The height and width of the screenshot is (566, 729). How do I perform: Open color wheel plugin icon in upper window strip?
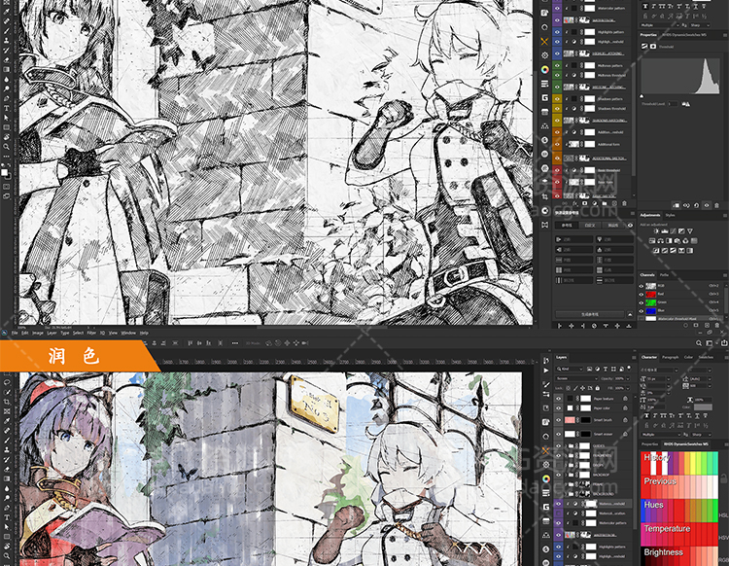pos(545,70)
